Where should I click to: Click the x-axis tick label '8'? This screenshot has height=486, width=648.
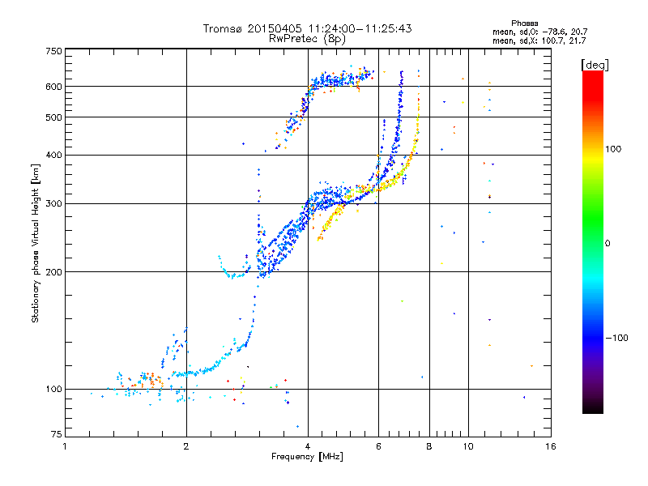pyautogui.click(x=429, y=446)
